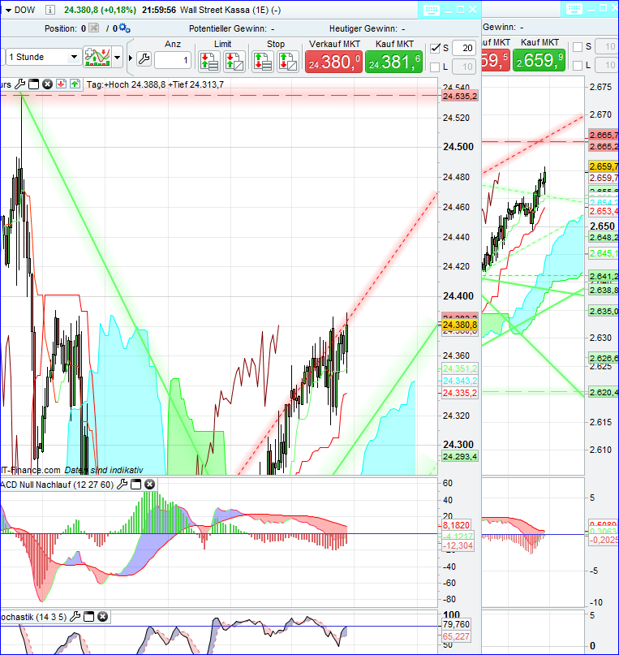The image size is (619, 655).
Task: Click the first Stop order list icon
Action: 263,62
